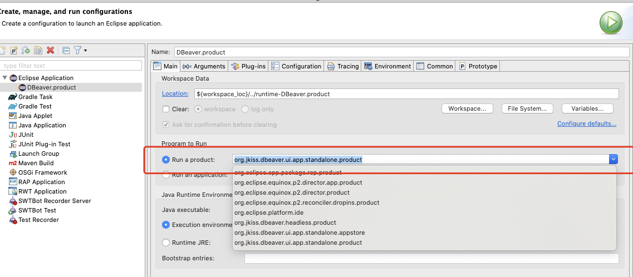Screen dimensions: 633x277
Task: Click into the Run a product combo text
Action: click(x=420, y=159)
